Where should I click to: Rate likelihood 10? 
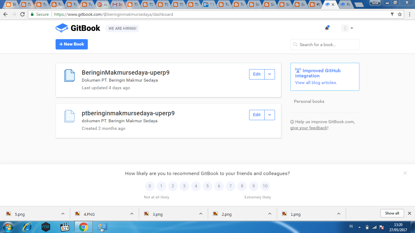click(265, 186)
